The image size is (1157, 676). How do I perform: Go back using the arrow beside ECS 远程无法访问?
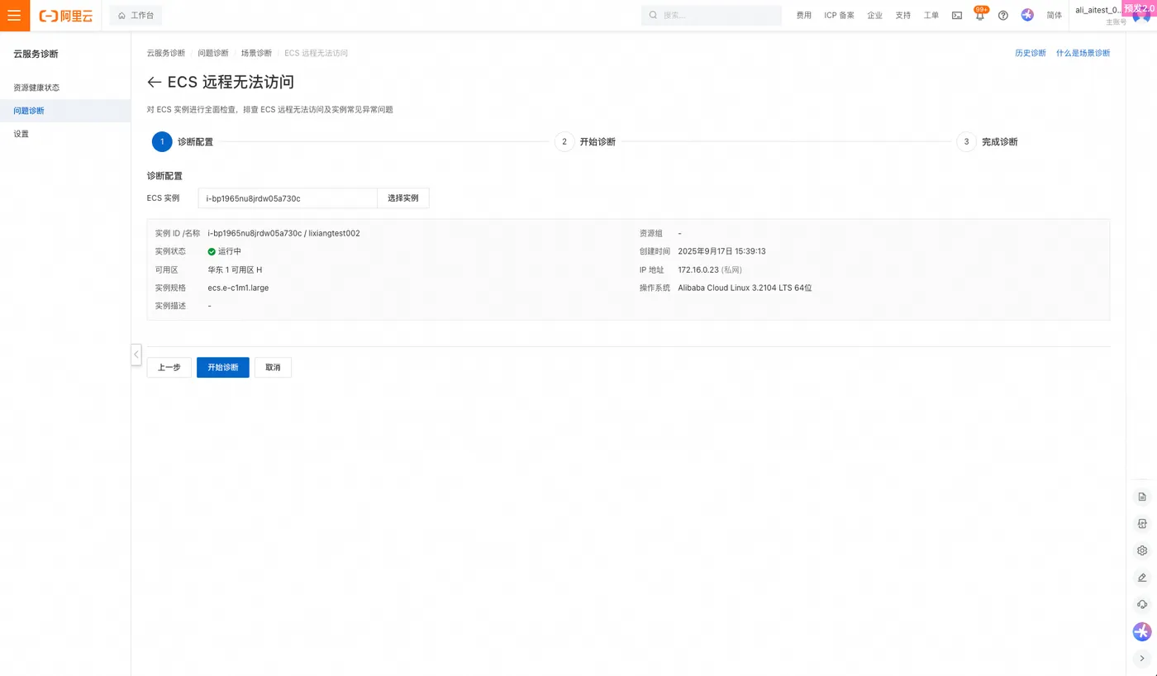154,83
